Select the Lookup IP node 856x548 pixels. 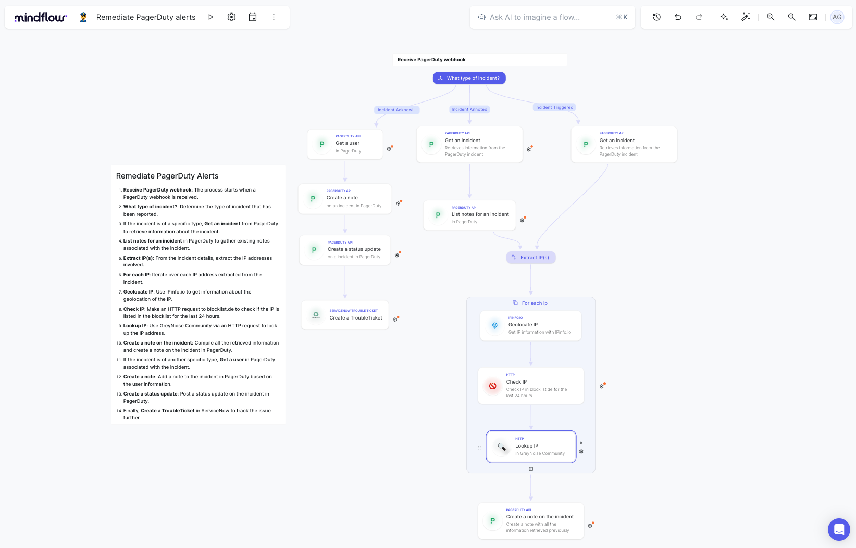coord(531,447)
